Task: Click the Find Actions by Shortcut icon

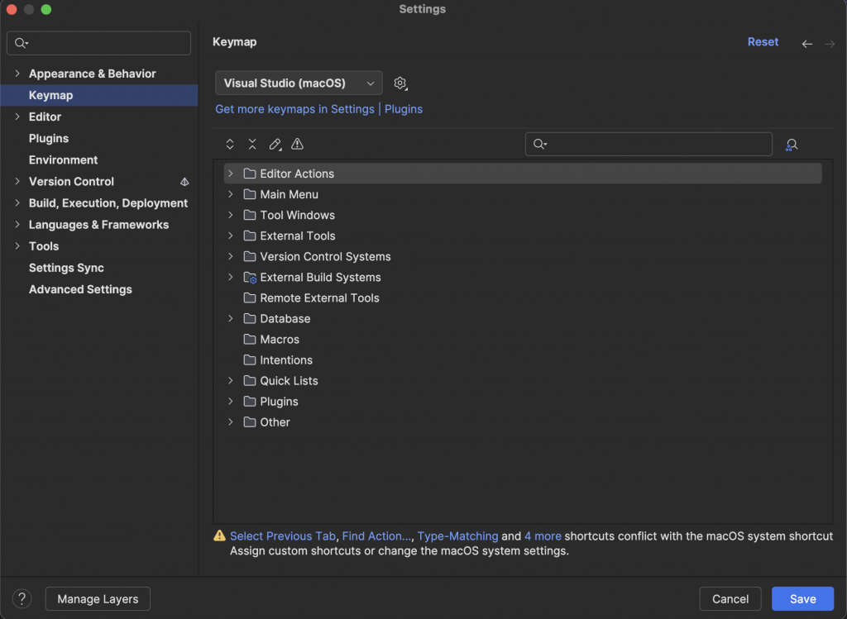Action: tap(792, 145)
